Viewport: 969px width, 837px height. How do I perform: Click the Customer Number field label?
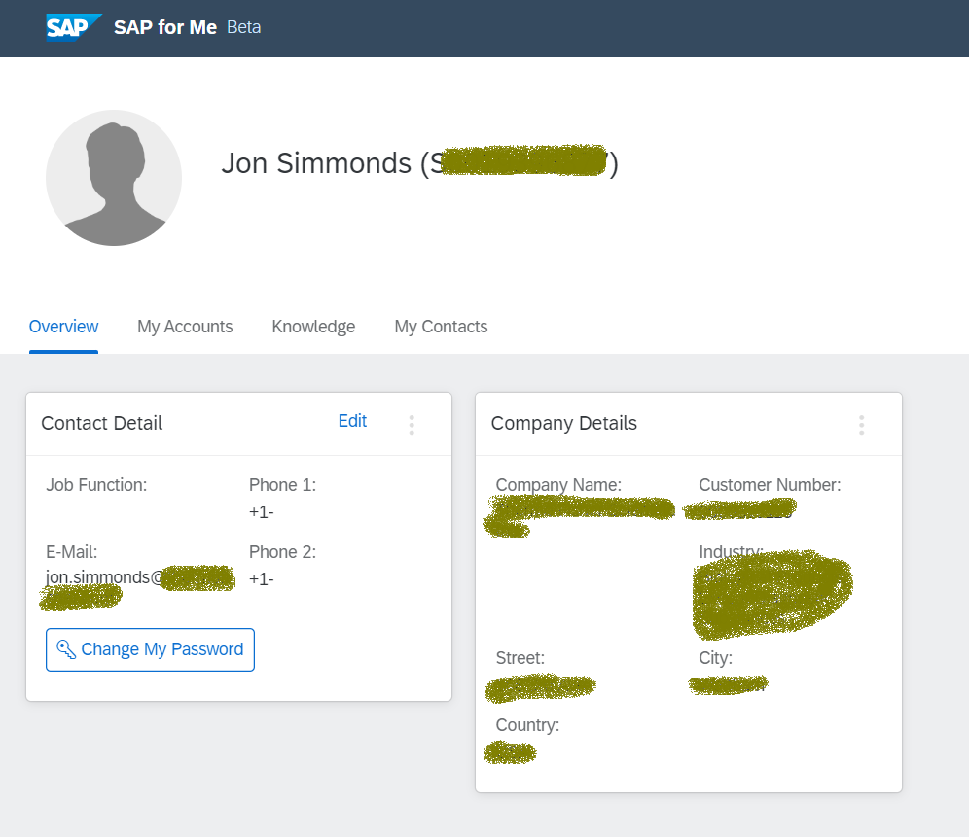point(770,485)
